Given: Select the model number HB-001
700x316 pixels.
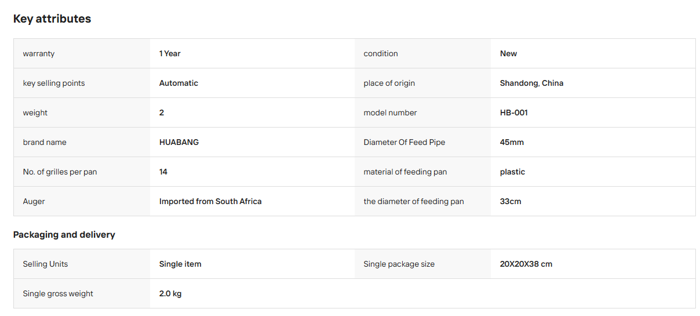Looking at the screenshot, I should pos(513,112).
